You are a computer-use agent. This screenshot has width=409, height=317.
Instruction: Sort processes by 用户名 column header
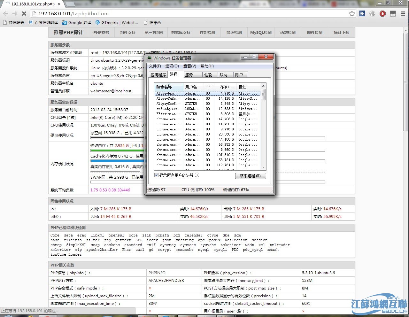point(194,87)
